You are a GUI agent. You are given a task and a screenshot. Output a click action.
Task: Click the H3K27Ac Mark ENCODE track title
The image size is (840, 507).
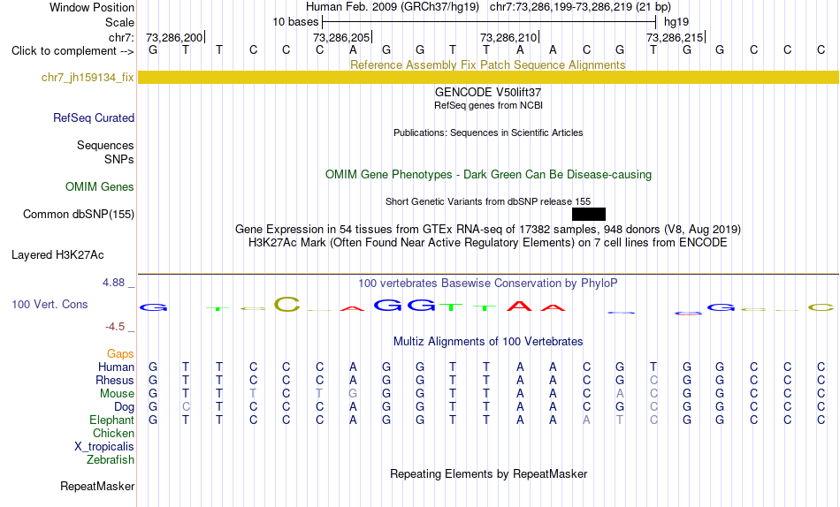tap(488, 243)
